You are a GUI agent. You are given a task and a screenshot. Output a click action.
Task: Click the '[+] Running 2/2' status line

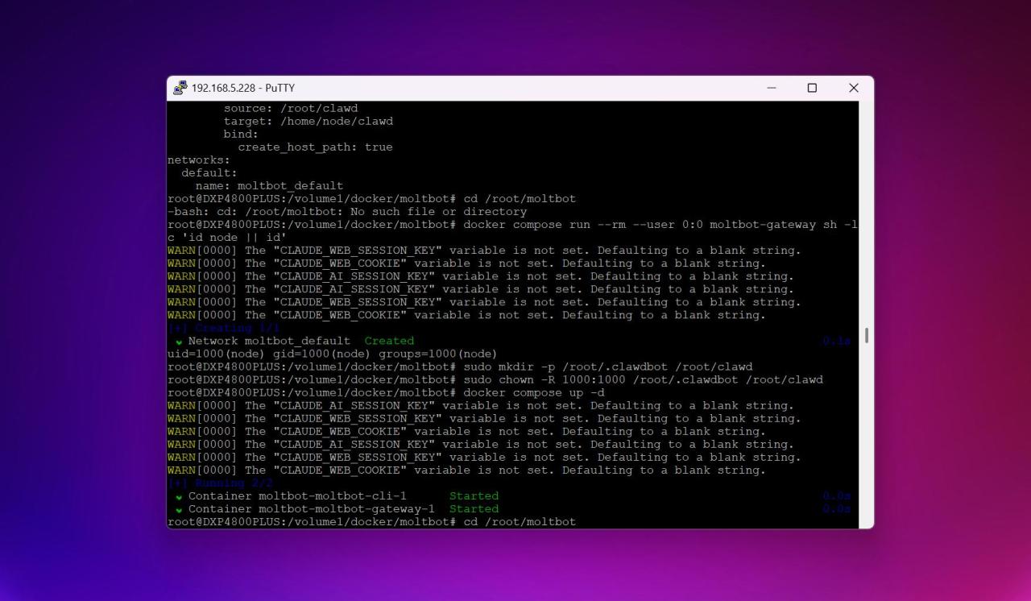pyautogui.click(x=220, y=483)
